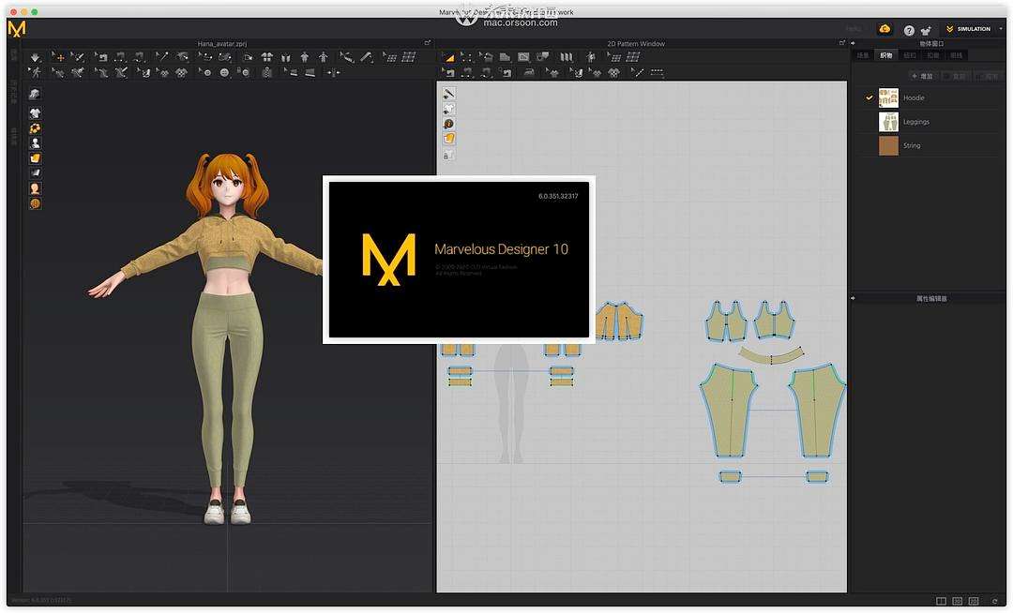Click the left leggings pattern piece in the 2D window
The height and width of the screenshot is (613, 1013).
tap(729, 411)
